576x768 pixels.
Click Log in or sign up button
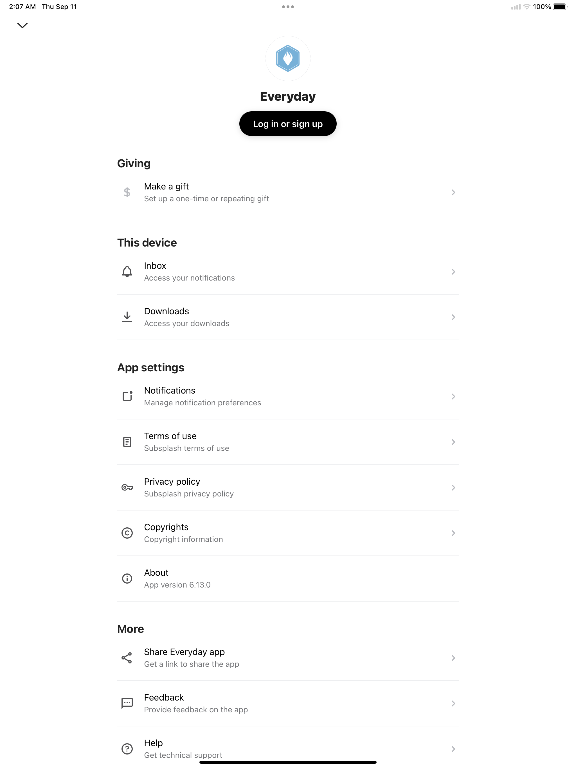[288, 124]
